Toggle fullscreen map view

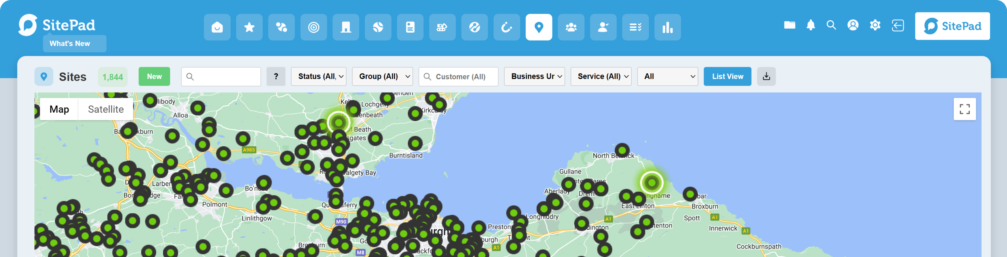coord(964,109)
